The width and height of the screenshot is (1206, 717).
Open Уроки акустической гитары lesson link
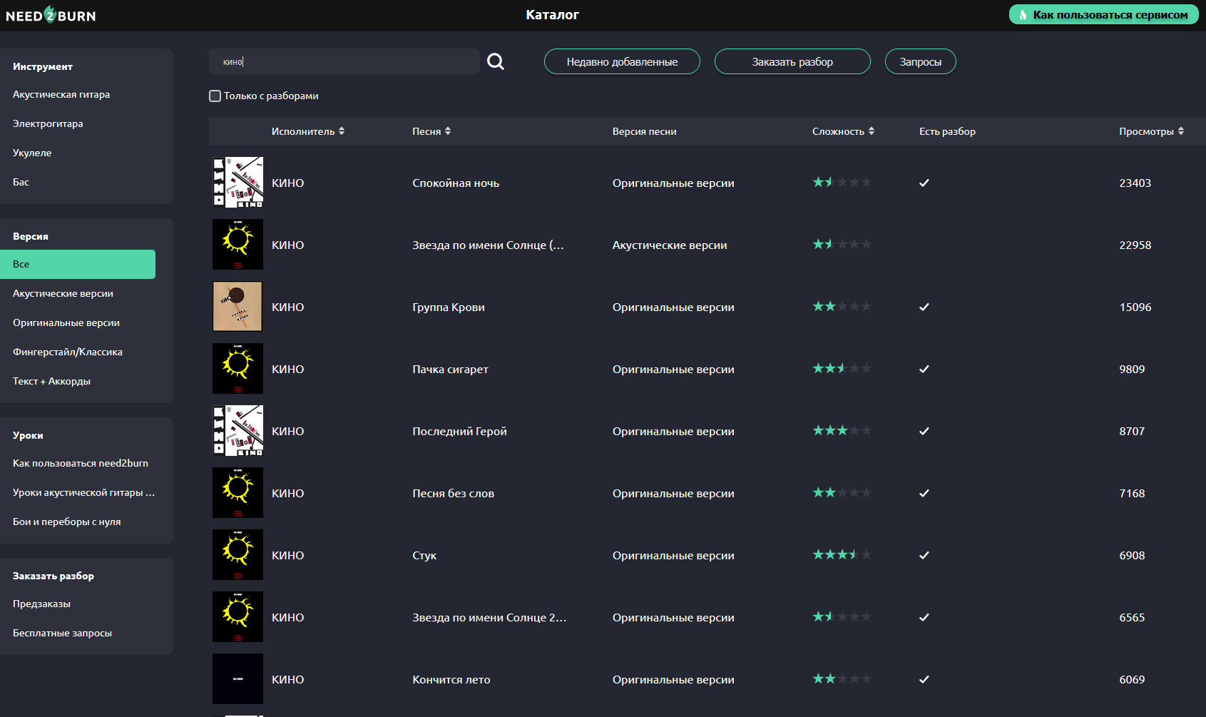(x=83, y=492)
